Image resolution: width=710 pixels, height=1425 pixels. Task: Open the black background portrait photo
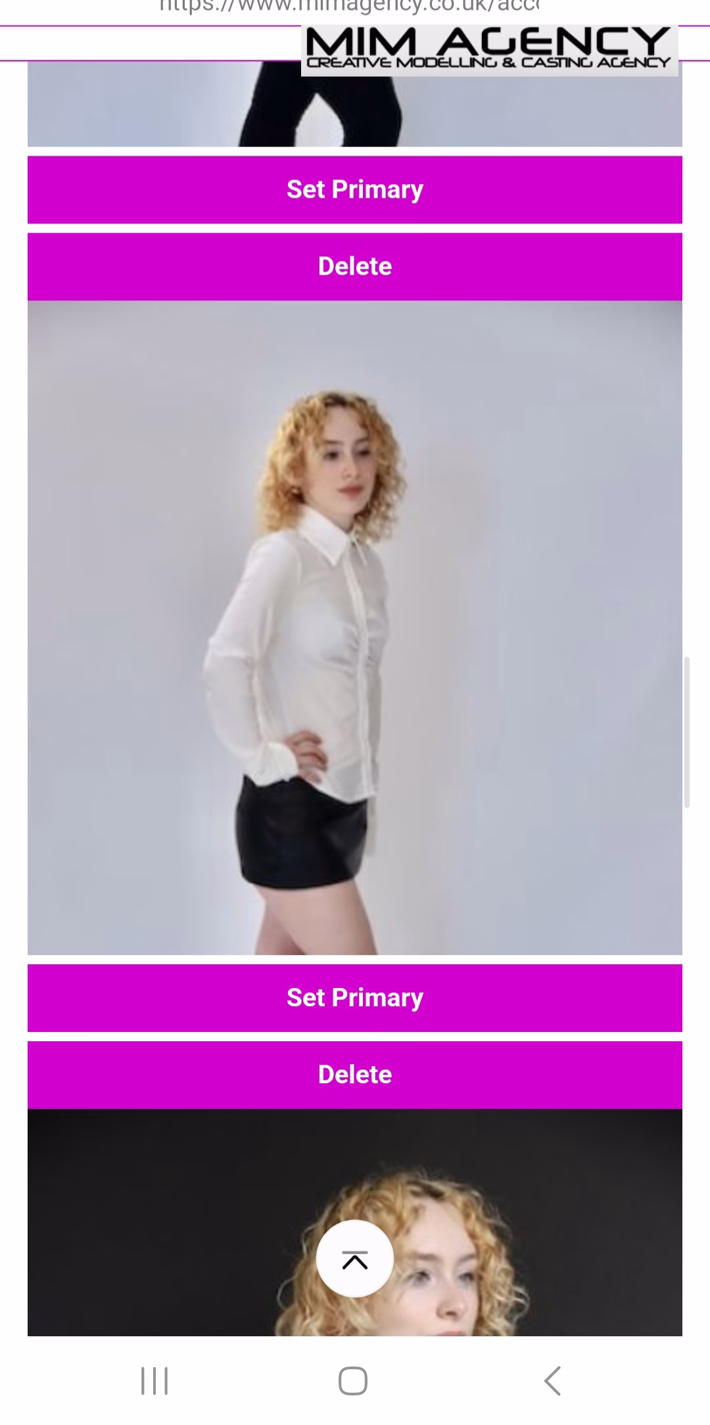(x=355, y=1223)
